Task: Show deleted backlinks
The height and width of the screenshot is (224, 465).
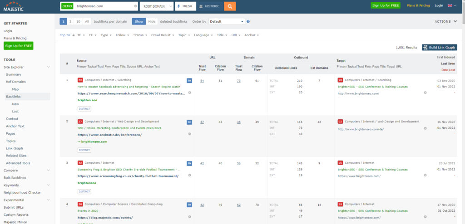Action: pyautogui.click(x=139, y=21)
